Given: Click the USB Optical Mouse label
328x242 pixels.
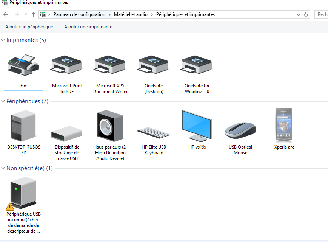Looking at the screenshot, I should point(240,150).
